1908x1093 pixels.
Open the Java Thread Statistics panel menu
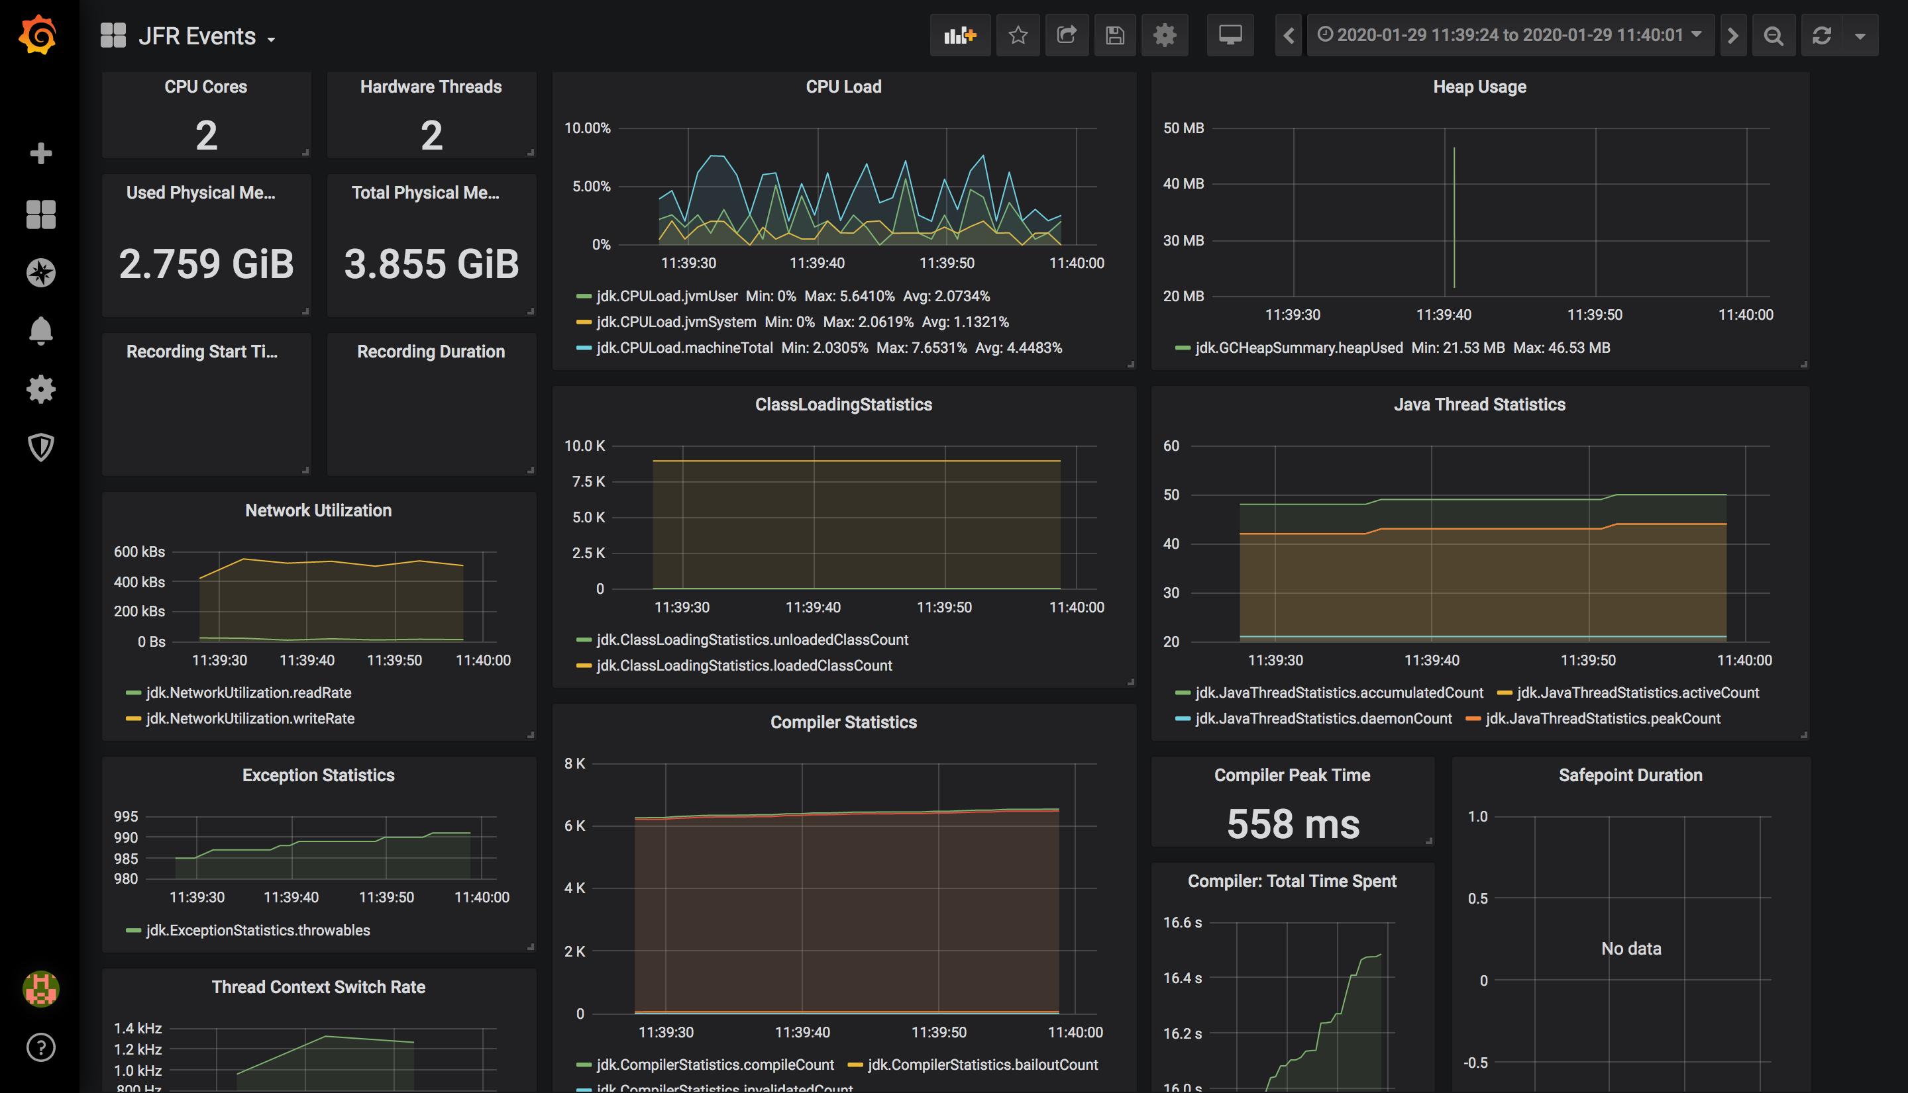click(1479, 404)
